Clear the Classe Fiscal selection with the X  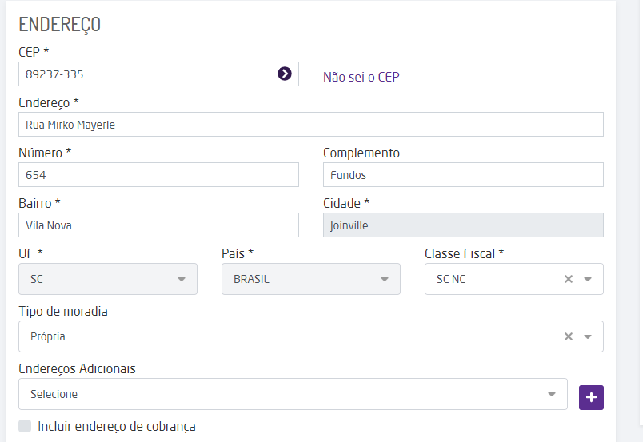click(x=569, y=279)
